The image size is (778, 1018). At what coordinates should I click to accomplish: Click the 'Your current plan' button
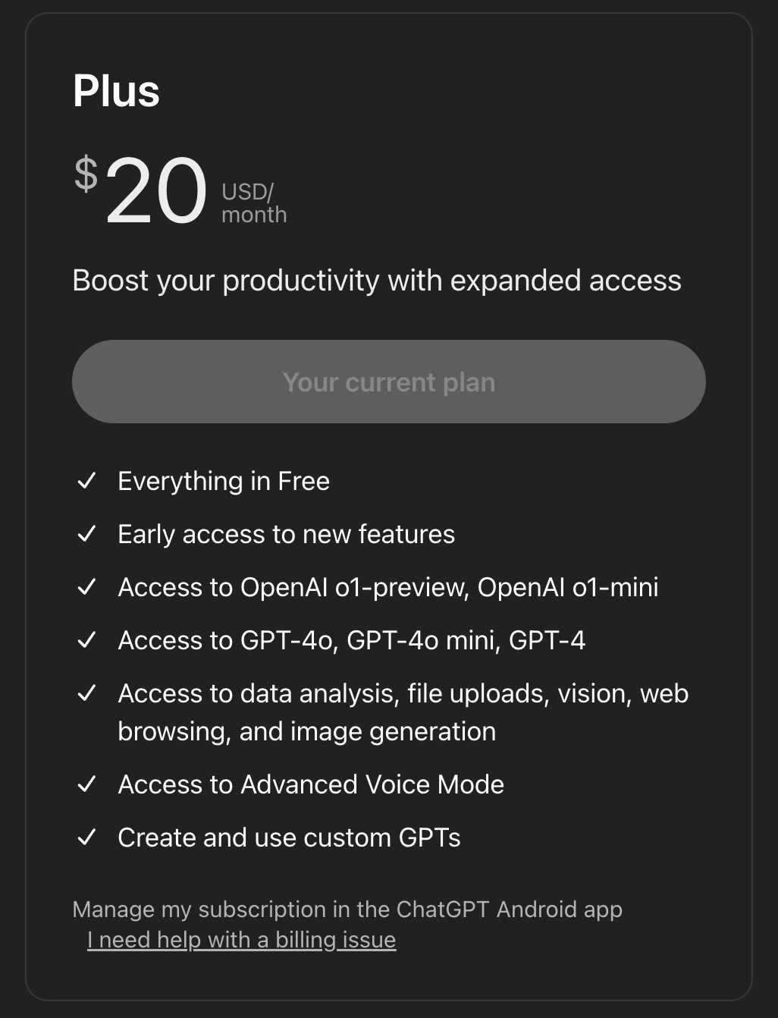click(x=389, y=382)
